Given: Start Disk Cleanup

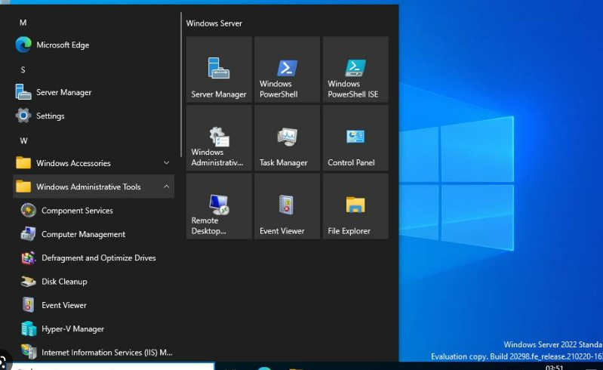Looking at the screenshot, I should (x=94, y=282).
